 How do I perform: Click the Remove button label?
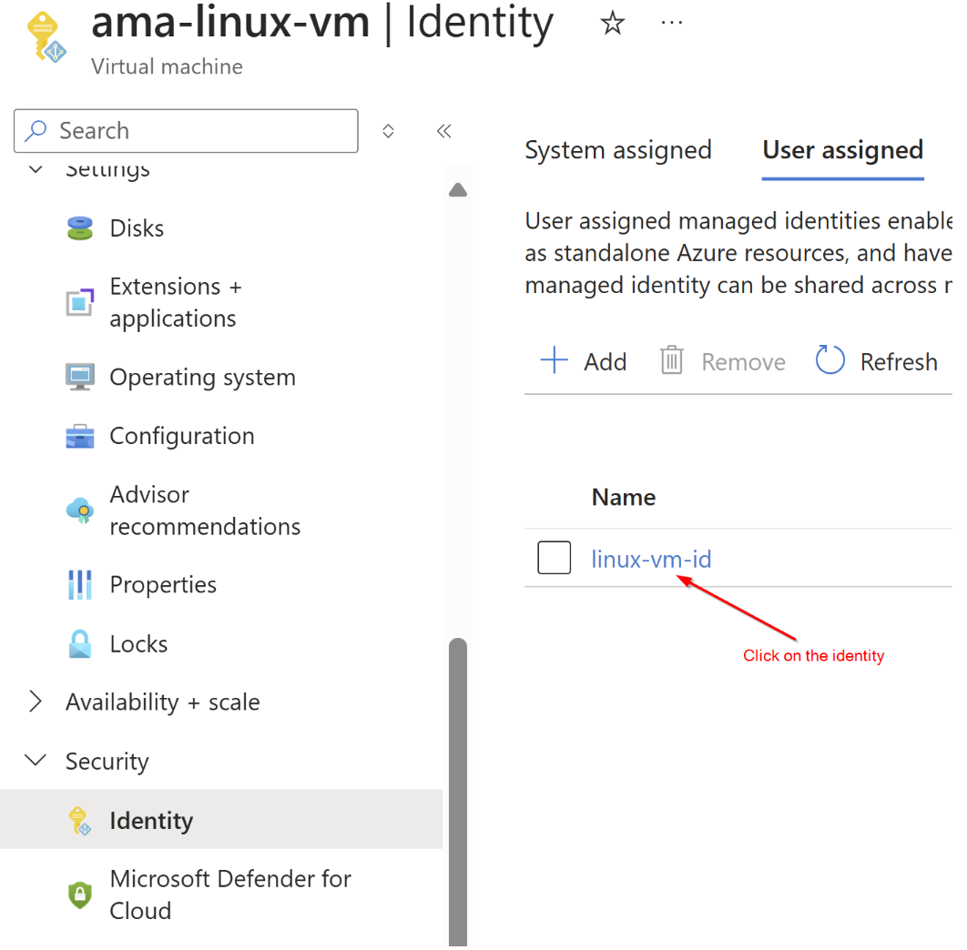point(743,362)
